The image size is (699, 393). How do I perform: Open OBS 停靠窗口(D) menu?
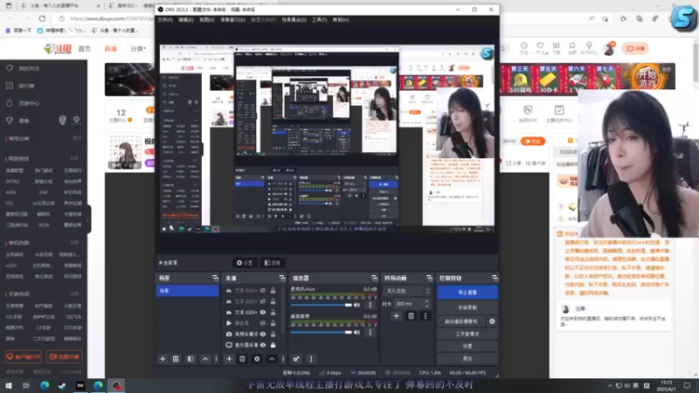(232, 20)
